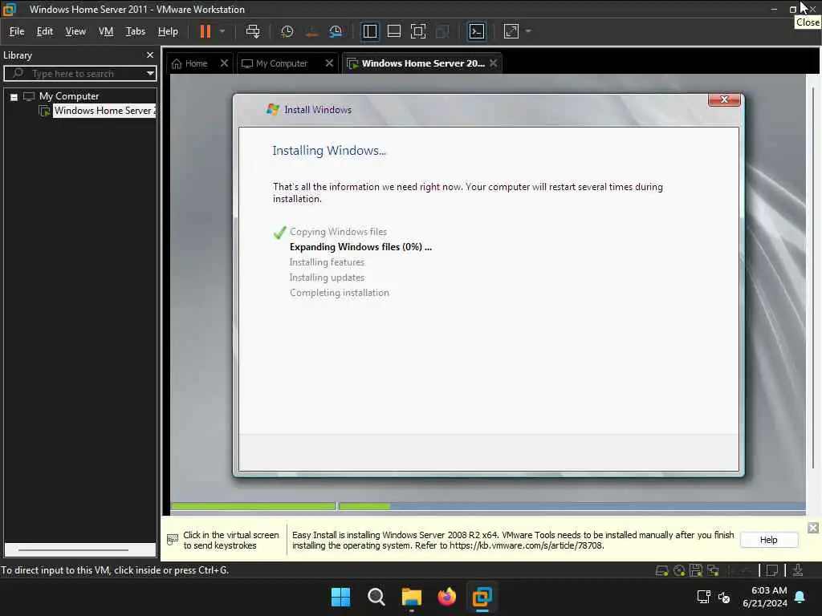
Task: Toggle the console view icon
Action: coord(477,31)
